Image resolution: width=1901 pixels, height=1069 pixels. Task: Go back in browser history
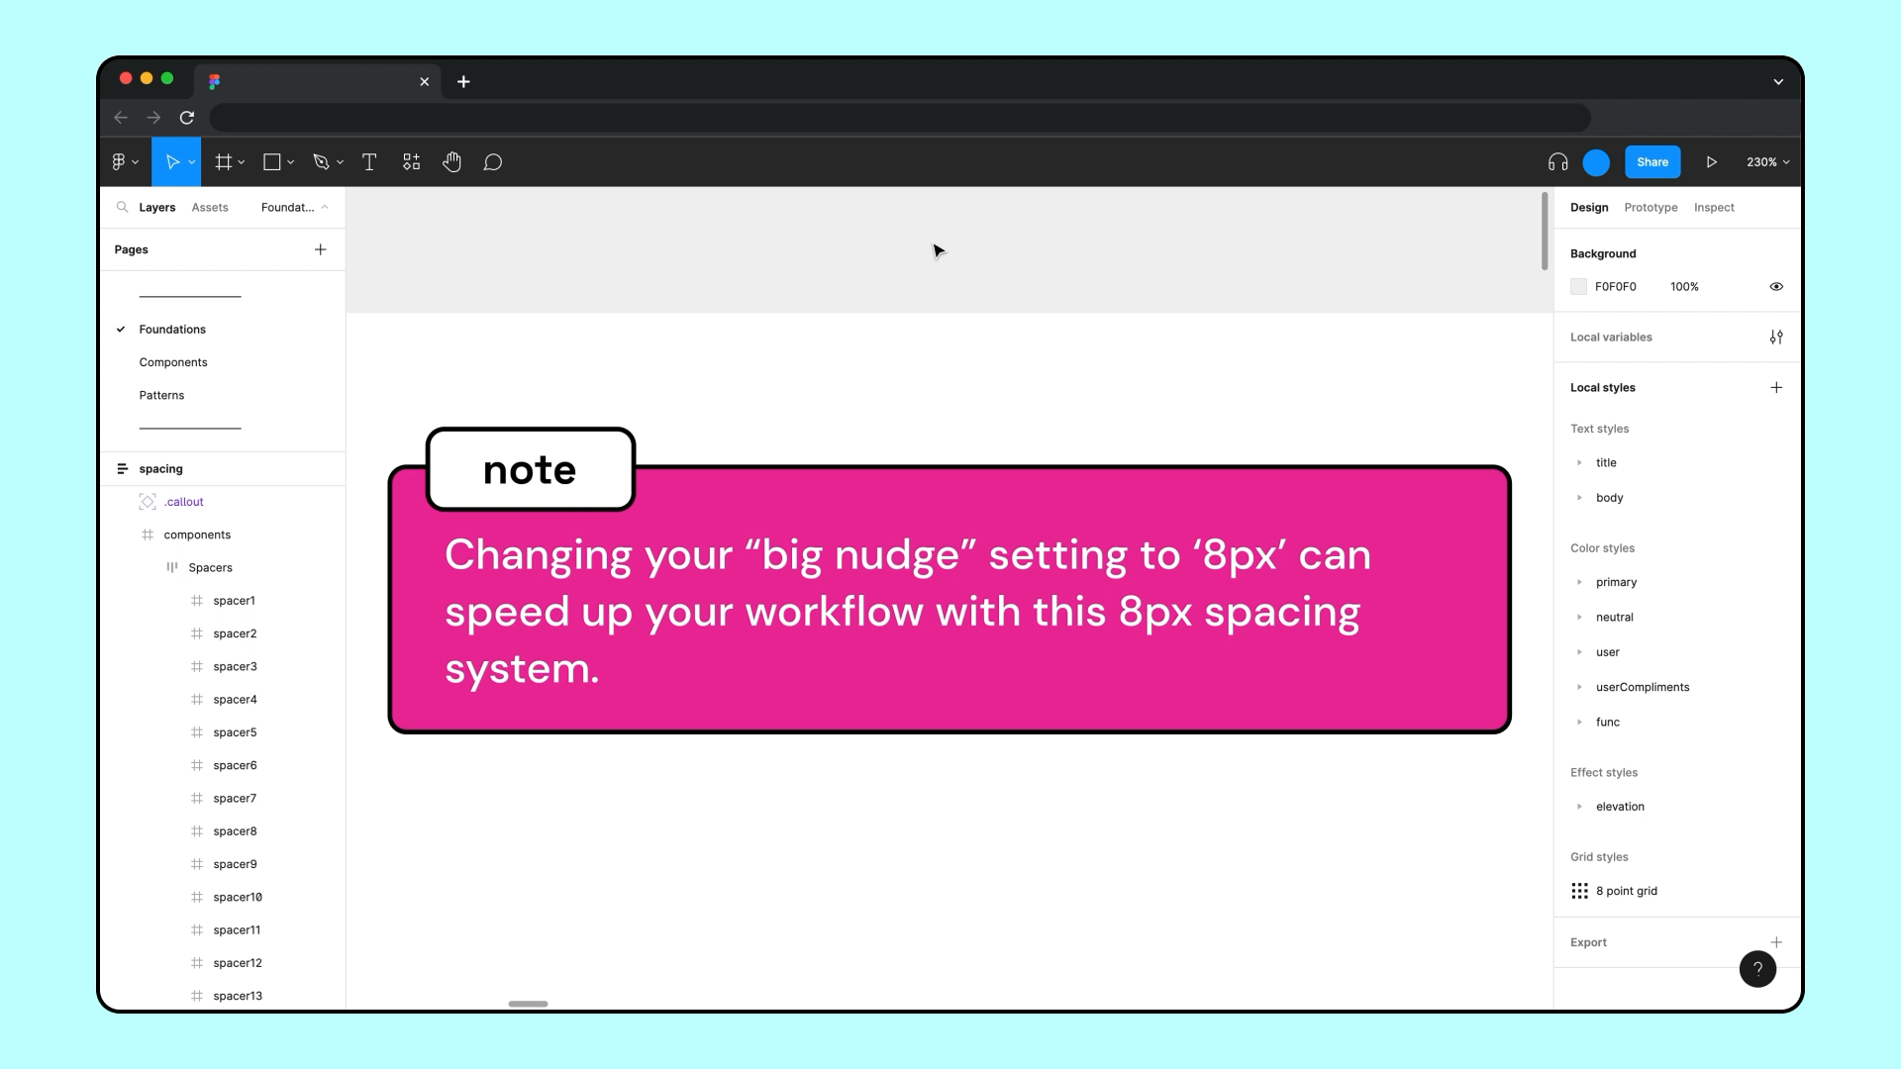(x=121, y=118)
